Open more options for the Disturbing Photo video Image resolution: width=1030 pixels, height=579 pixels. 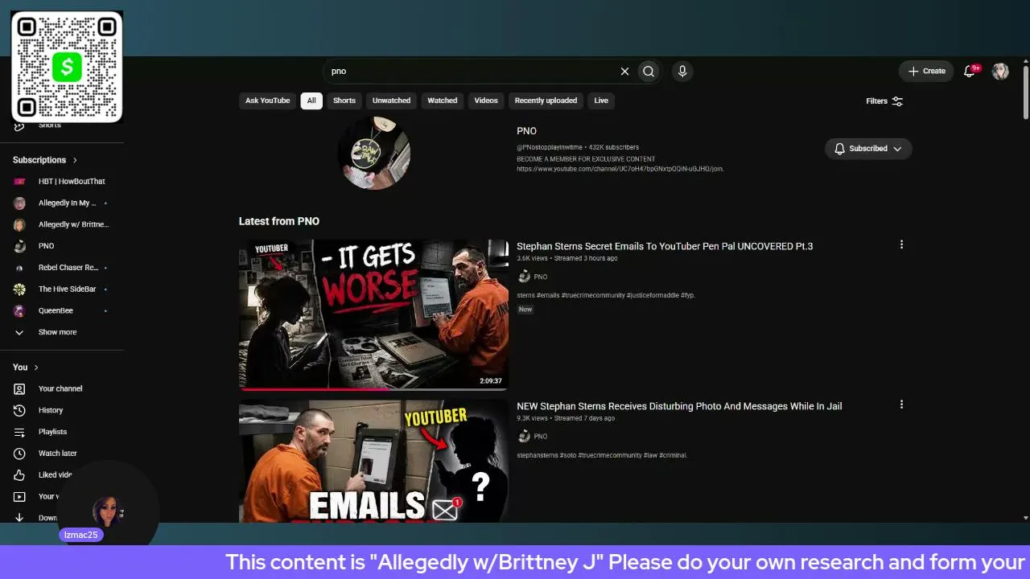[901, 404]
